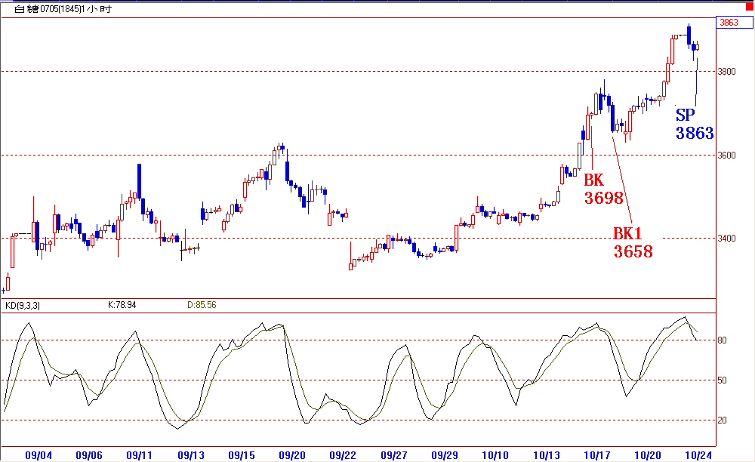Click the 3600 price axis label
The height and width of the screenshot is (462, 755).
[726, 156]
